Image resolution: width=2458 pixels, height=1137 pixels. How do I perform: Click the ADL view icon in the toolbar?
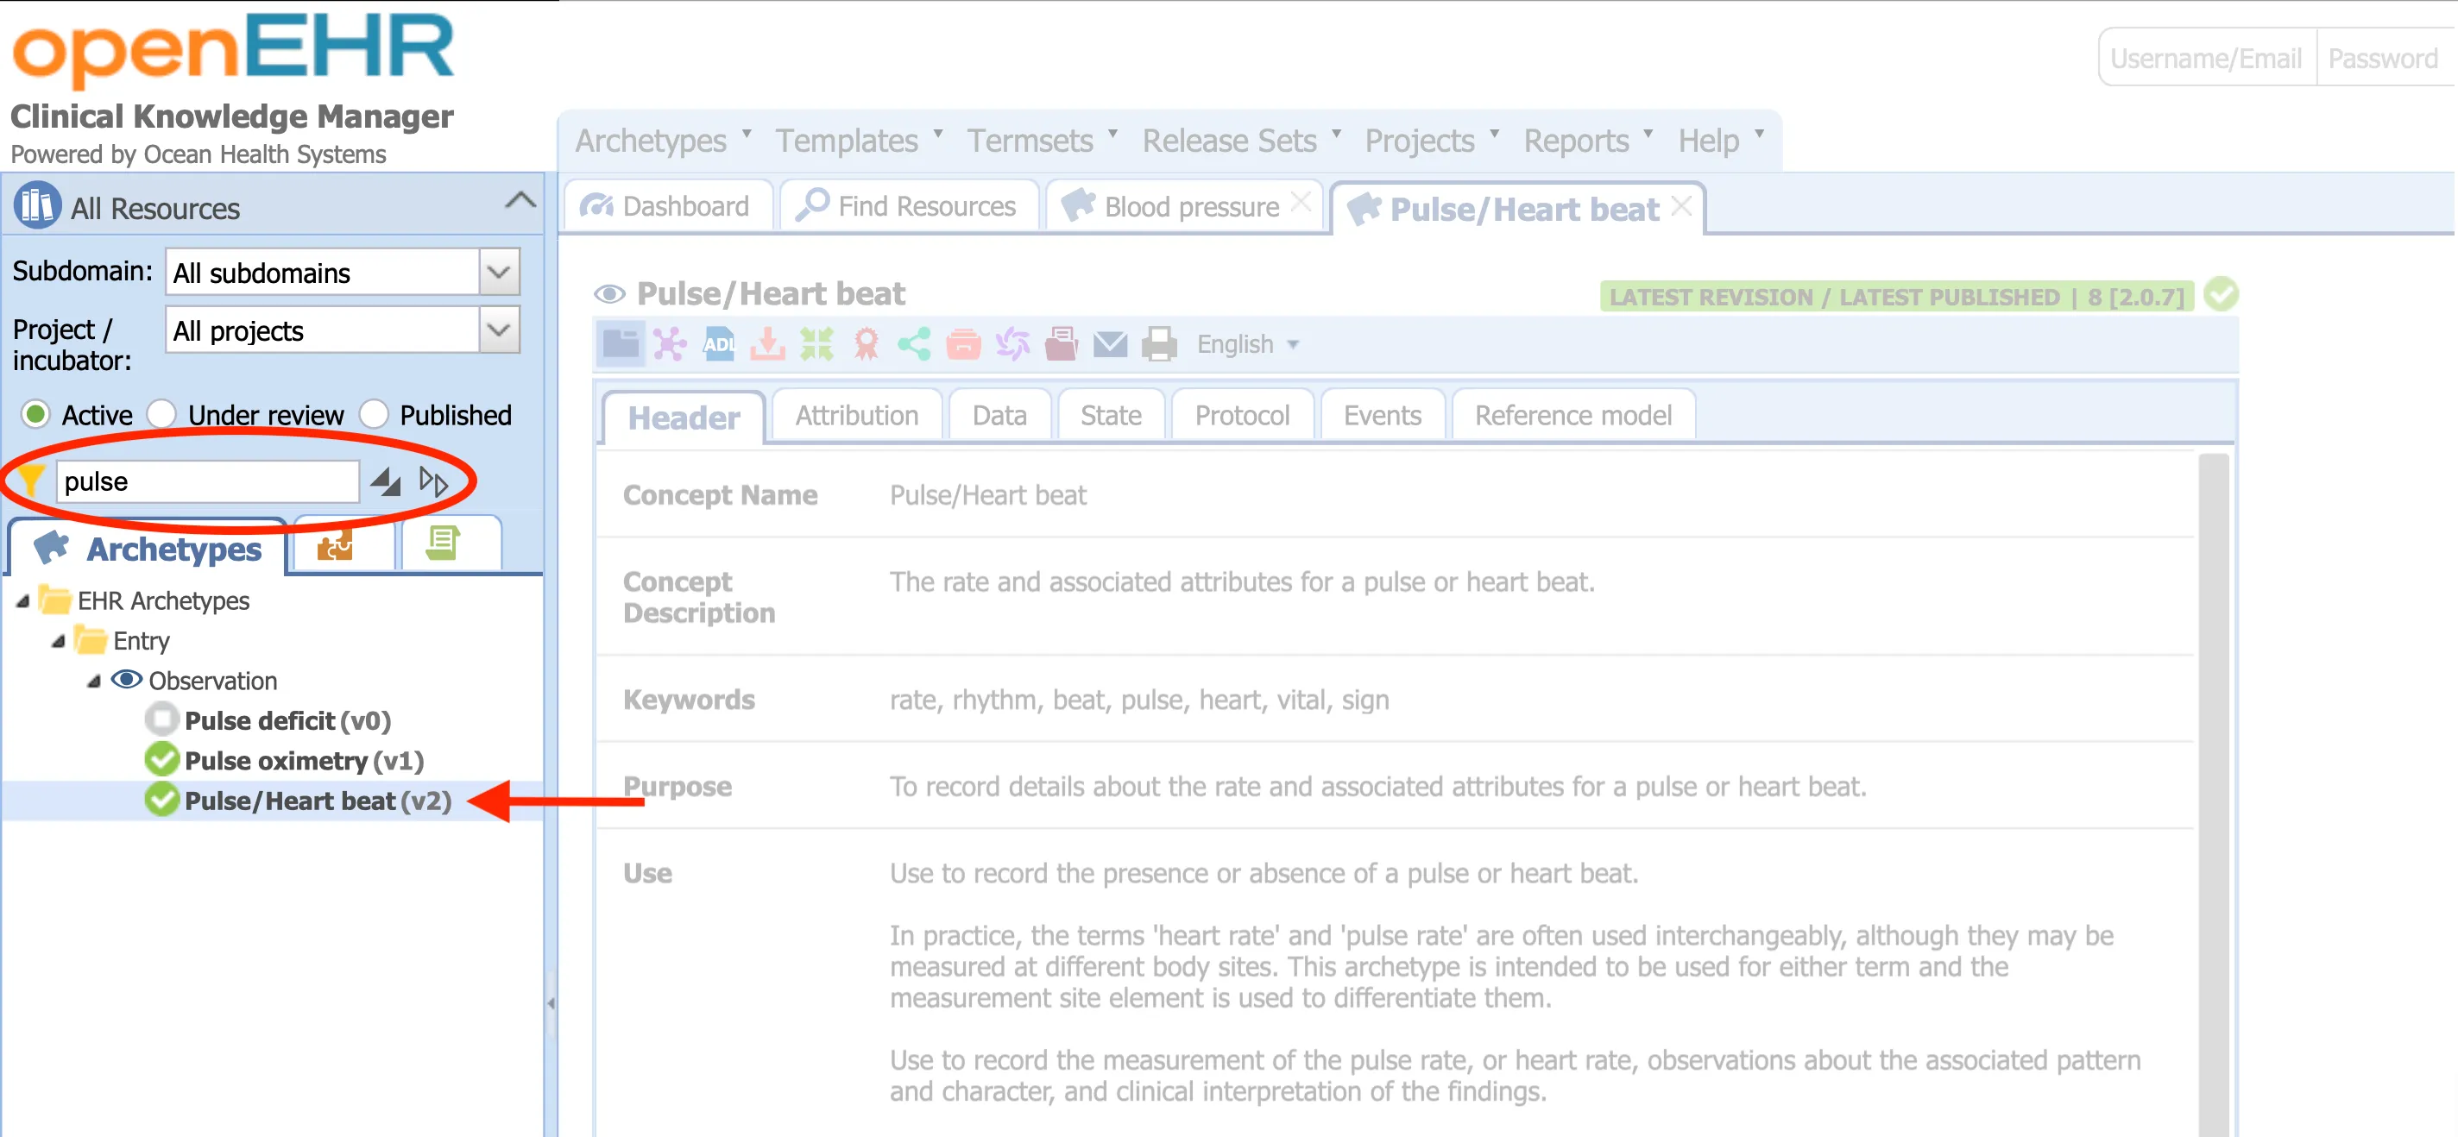[719, 344]
